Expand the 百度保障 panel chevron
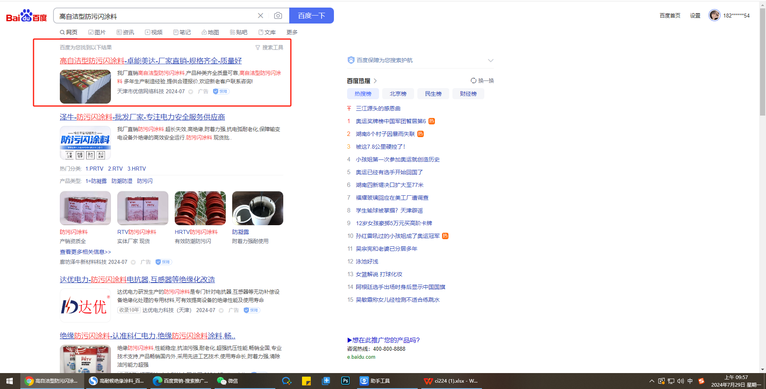Image resolution: width=766 pixels, height=389 pixels. [491, 60]
